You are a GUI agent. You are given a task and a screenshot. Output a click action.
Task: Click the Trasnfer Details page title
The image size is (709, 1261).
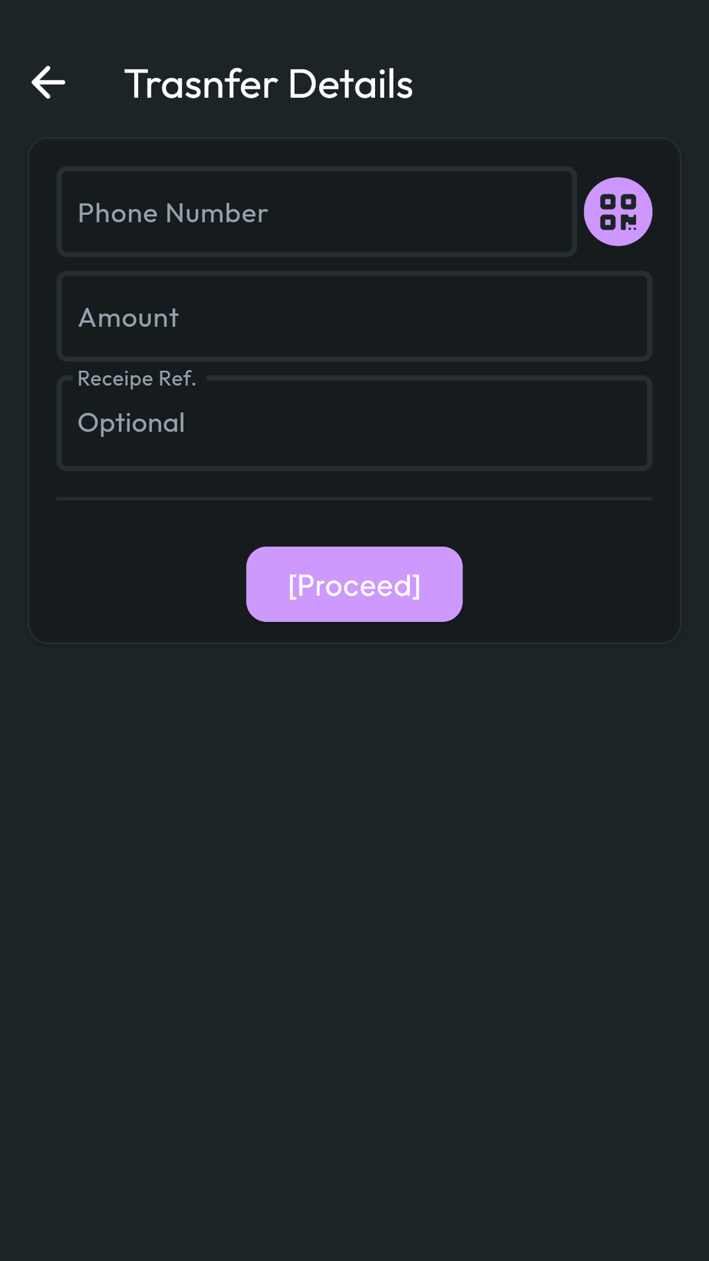pyautogui.click(x=268, y=84)
